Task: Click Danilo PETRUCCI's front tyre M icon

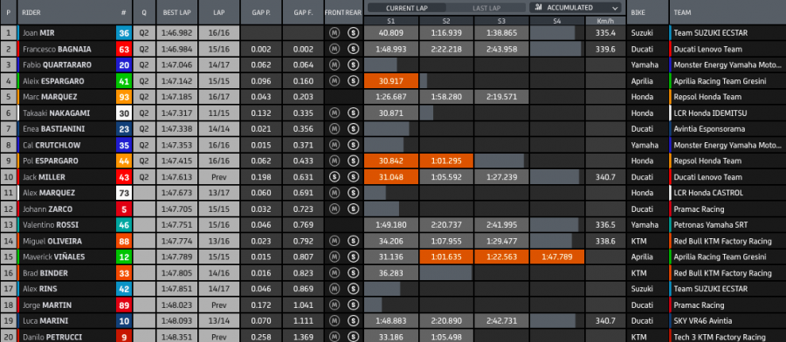Action: point(334,337)
